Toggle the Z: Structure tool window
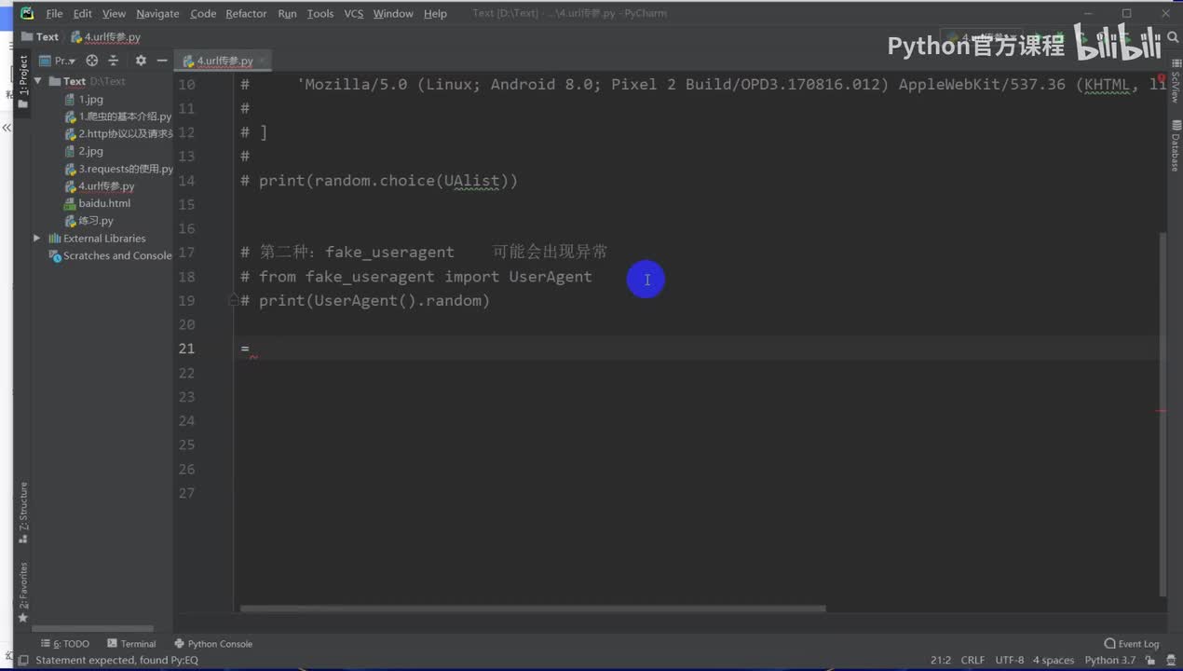The image size is (1183, 671). pyautogui.click(x=23, y=513)
